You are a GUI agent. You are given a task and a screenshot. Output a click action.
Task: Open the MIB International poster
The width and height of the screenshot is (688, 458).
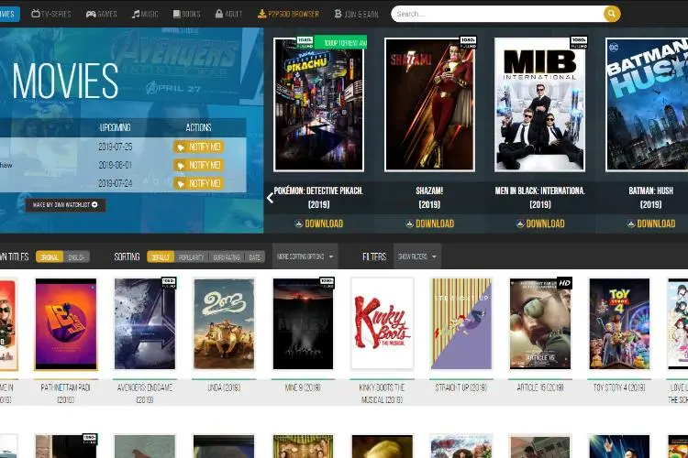540,104
